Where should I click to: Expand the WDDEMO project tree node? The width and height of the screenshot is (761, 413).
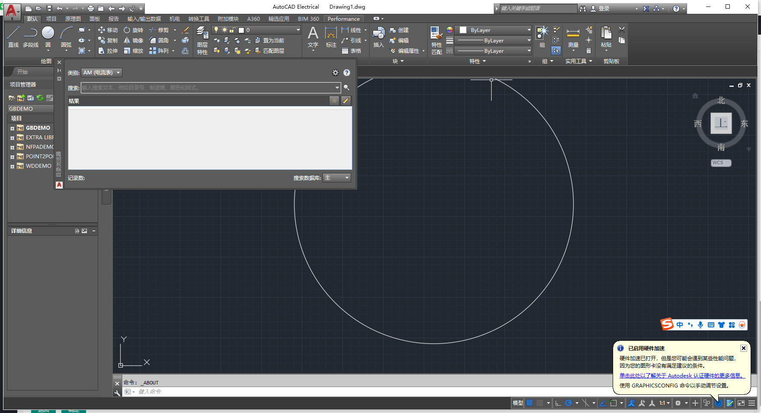pyautogui.click(x=12, y=166)
